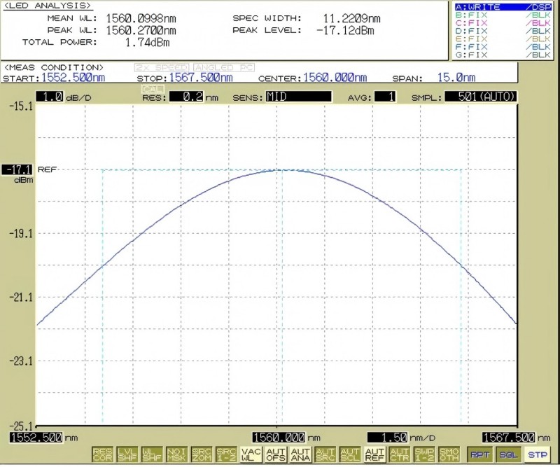Click the SMO OTH smoothing indicator

(449, 454)
